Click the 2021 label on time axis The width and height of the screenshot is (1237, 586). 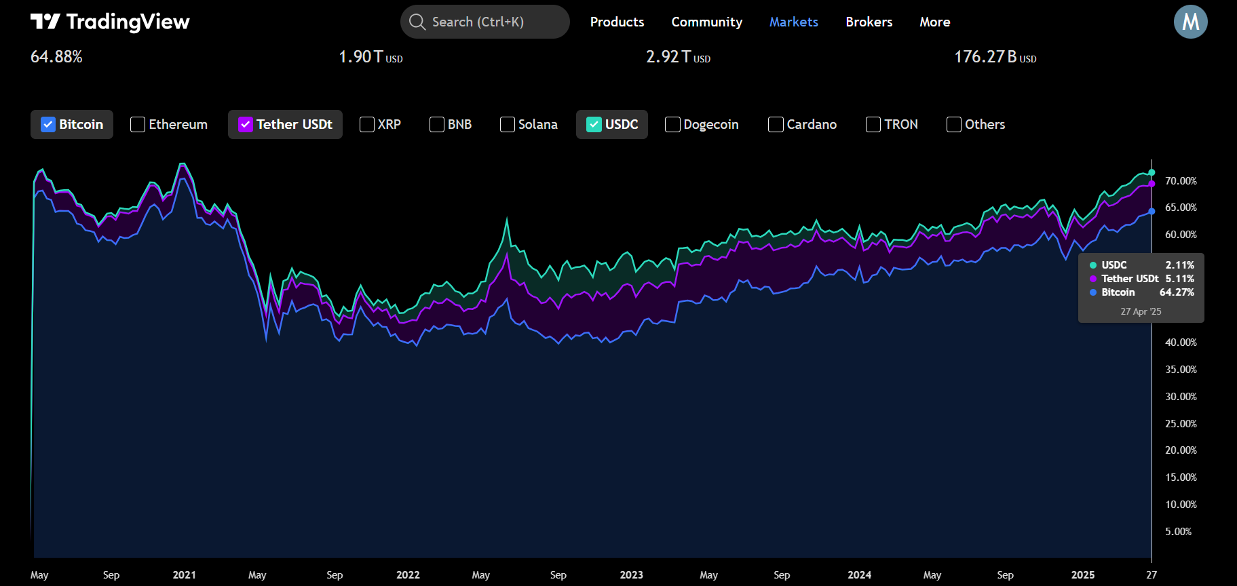(x=184, y=575)
